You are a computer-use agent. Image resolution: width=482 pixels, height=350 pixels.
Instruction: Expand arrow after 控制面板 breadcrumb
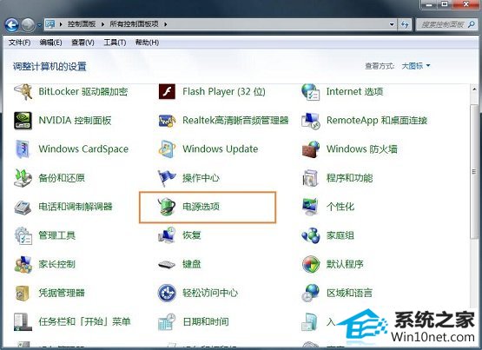pyautogui.click(x=102, y=24)
